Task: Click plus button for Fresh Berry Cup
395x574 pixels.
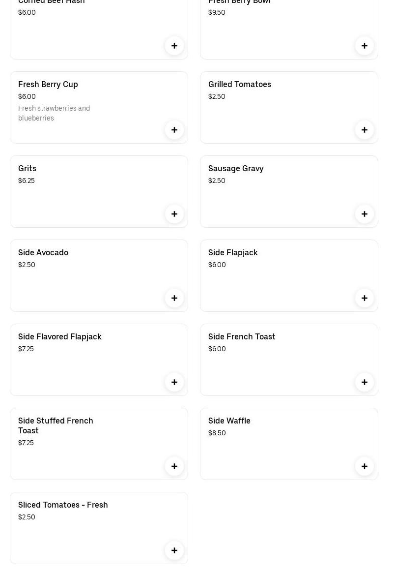Action: coord(174,130)
